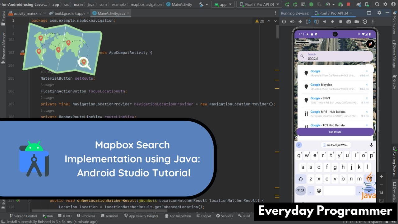398x224 pixels.
Task: Tap the sk.eyJ1IjoiYWx clipboard suggestion chip
Action: (336, 145)
